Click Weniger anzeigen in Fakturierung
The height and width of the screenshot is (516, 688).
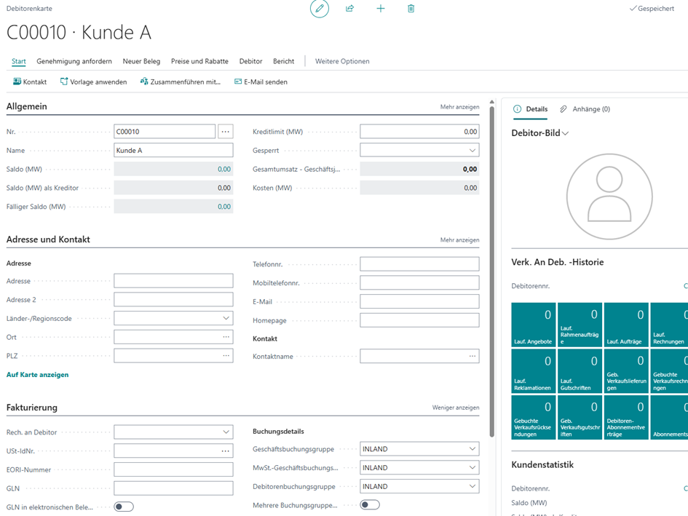tap(456, 408)
